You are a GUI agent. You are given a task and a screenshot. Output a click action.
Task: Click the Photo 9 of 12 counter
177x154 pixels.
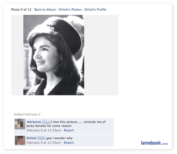point(21,10)
